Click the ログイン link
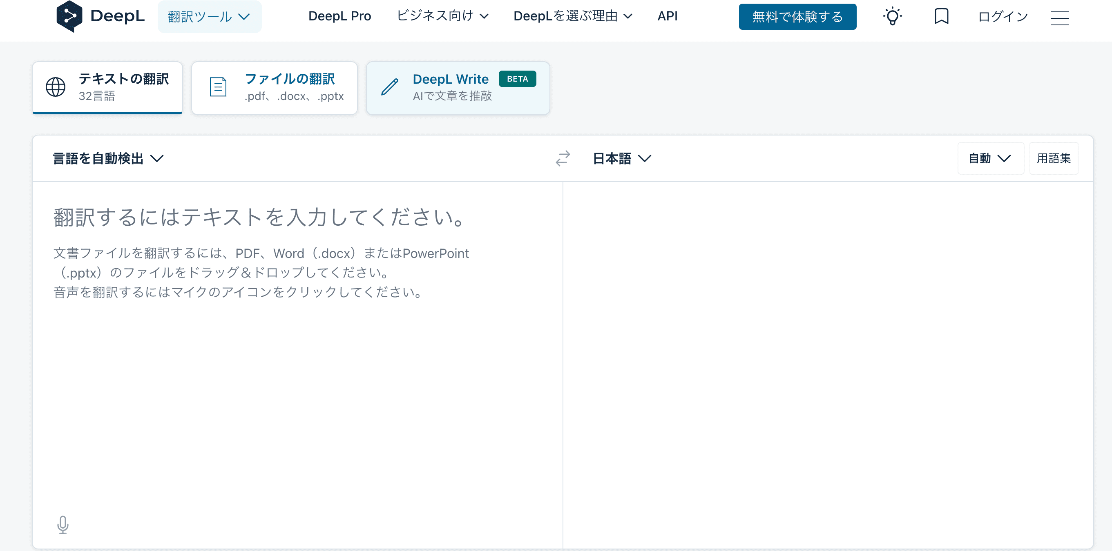The image size is (1112, 551). pyautogui.click(x=1003, y=17)
